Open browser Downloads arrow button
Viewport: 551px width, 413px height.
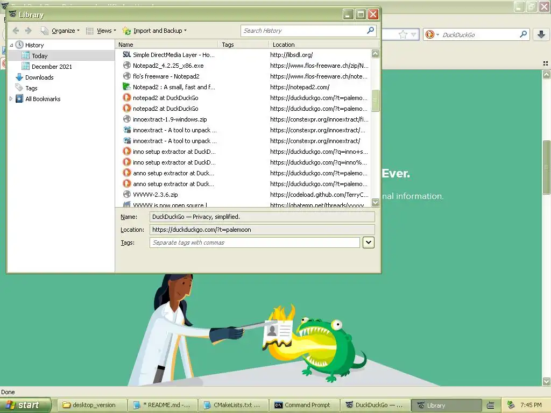click(541, 34)
